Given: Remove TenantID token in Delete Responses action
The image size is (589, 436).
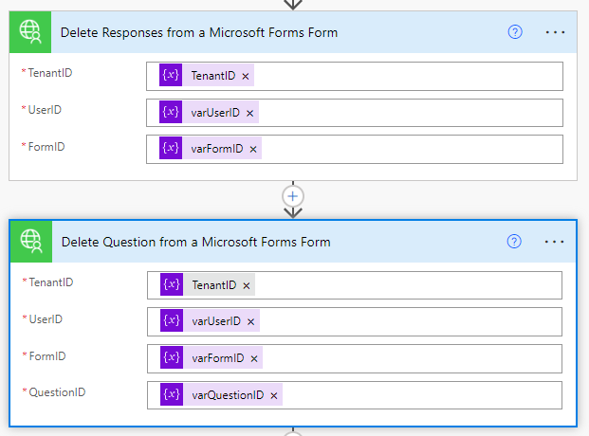Looking at the screenshot, I should (x=246, y=76).
